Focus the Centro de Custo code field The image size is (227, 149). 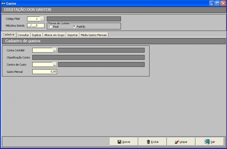click(x=42, y=64)
